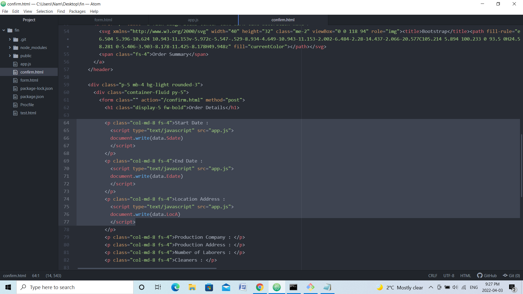
Task: Open the Selection menu
Action: pyautogui.click(x=45, y=11)
